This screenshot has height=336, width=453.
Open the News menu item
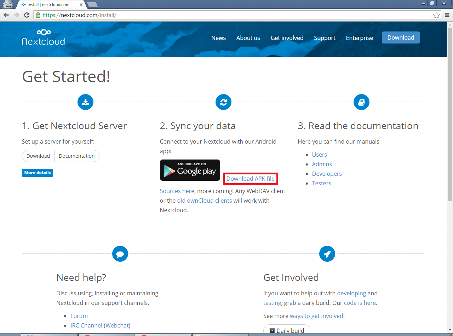point(218,38)
